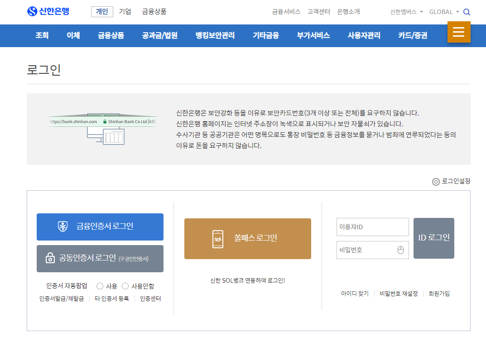Open the 금융서비스 link
Screen dimensions: 486x347
click(x=286, y=12)
